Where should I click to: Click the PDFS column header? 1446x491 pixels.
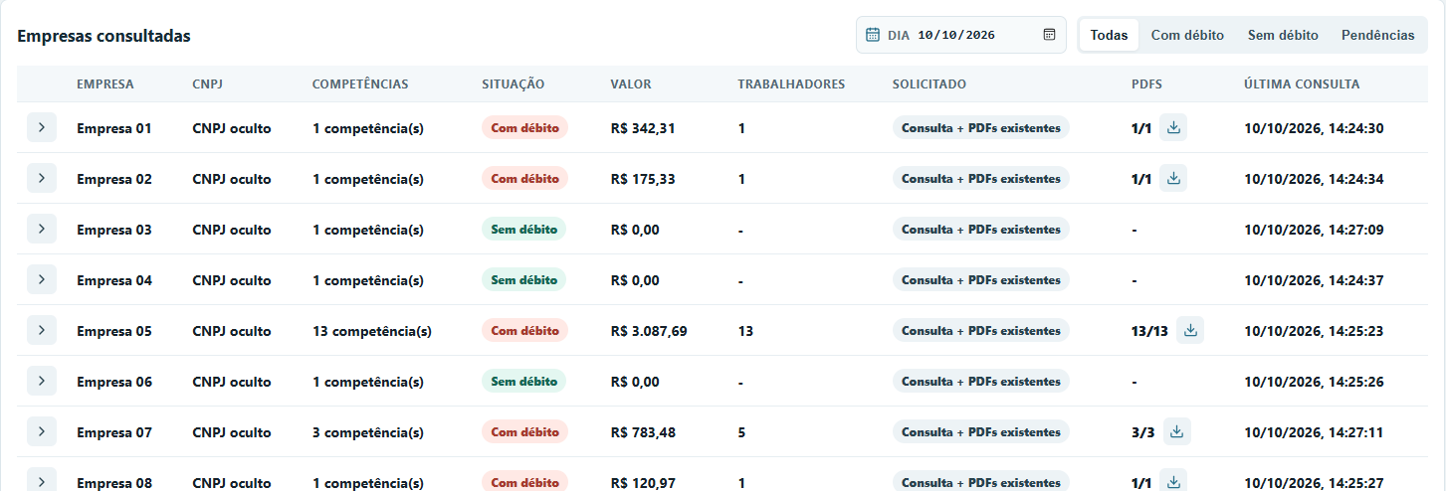(1146, 84)
